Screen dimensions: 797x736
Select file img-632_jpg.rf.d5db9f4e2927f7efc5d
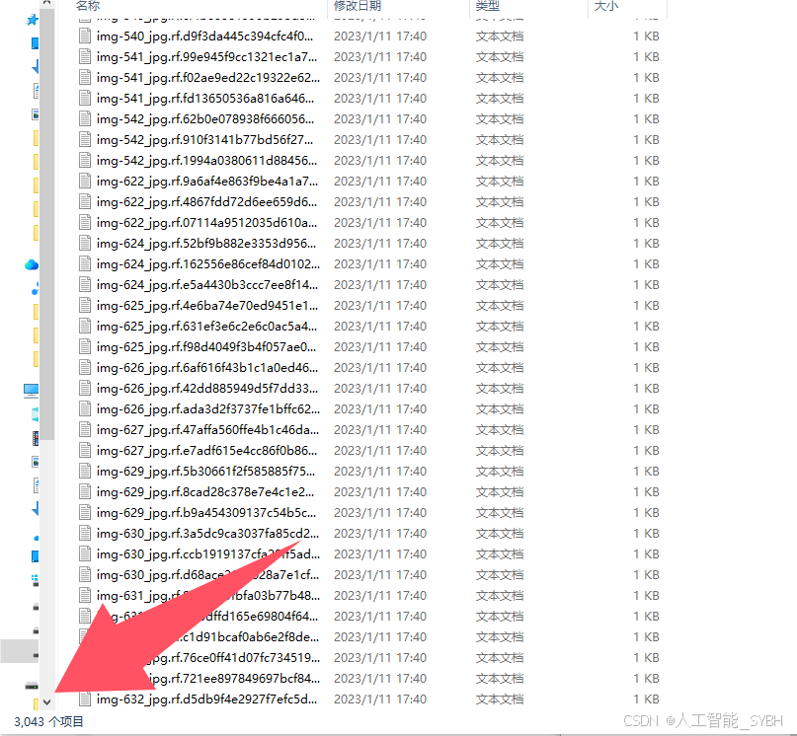pos(206,699)
